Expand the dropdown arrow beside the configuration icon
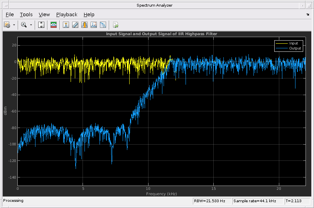The height and width of the screenshot is (208, 314). pyautogui.click(x=14, y=25)
